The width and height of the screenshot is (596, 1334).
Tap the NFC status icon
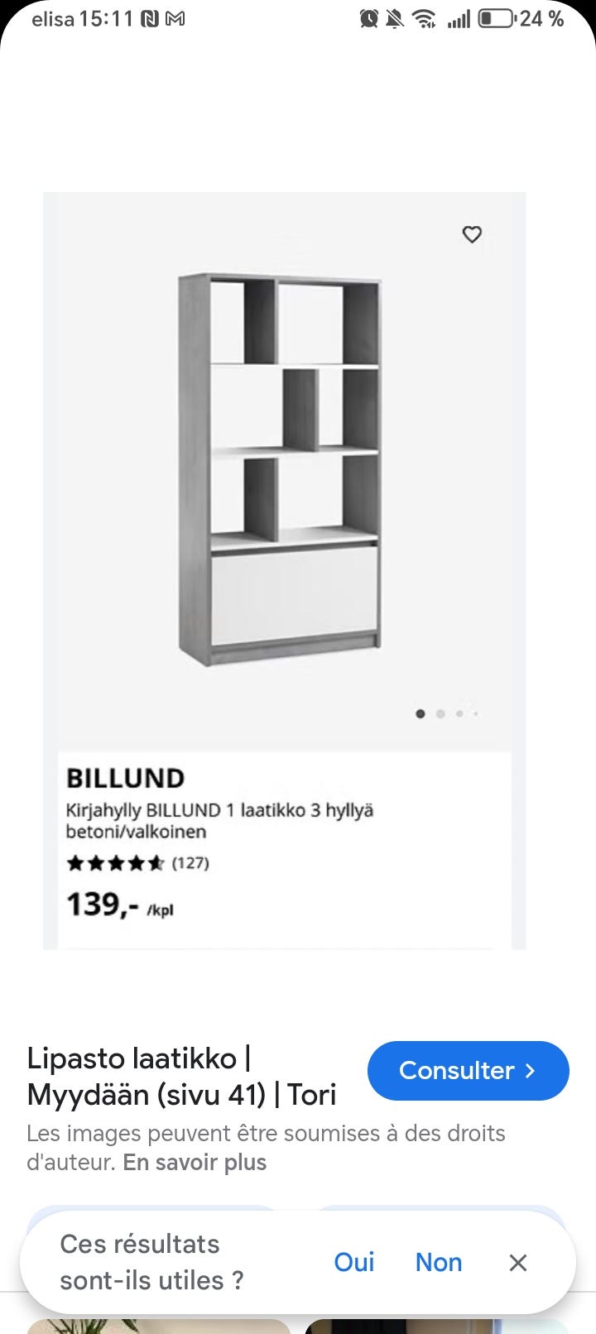pyautogui.click(x=150, y=19)
